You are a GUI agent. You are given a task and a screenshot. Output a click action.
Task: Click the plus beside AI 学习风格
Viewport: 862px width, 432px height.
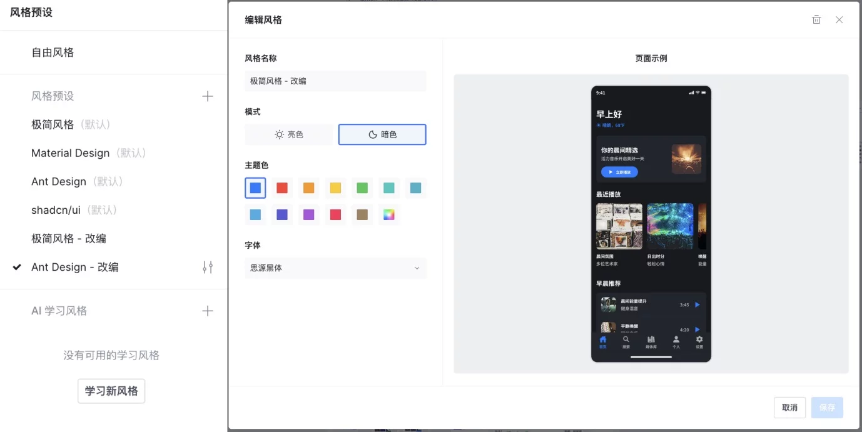[207, 310]
